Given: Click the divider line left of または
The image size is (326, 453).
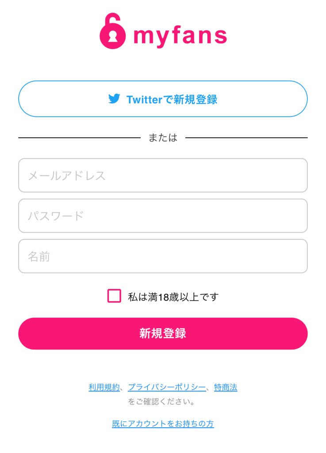Looking at the screenshot, I should coord(80,138).
